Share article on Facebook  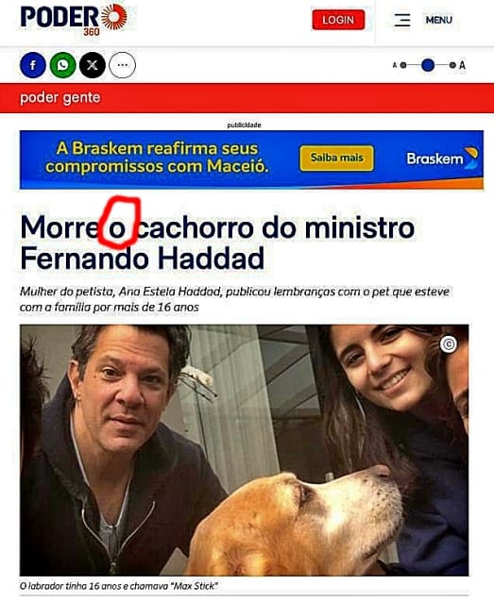(x=33, y=65)
